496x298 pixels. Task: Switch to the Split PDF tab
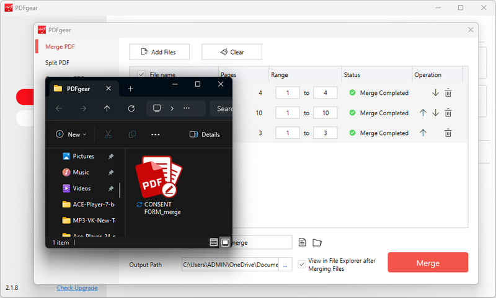point(57,63)
